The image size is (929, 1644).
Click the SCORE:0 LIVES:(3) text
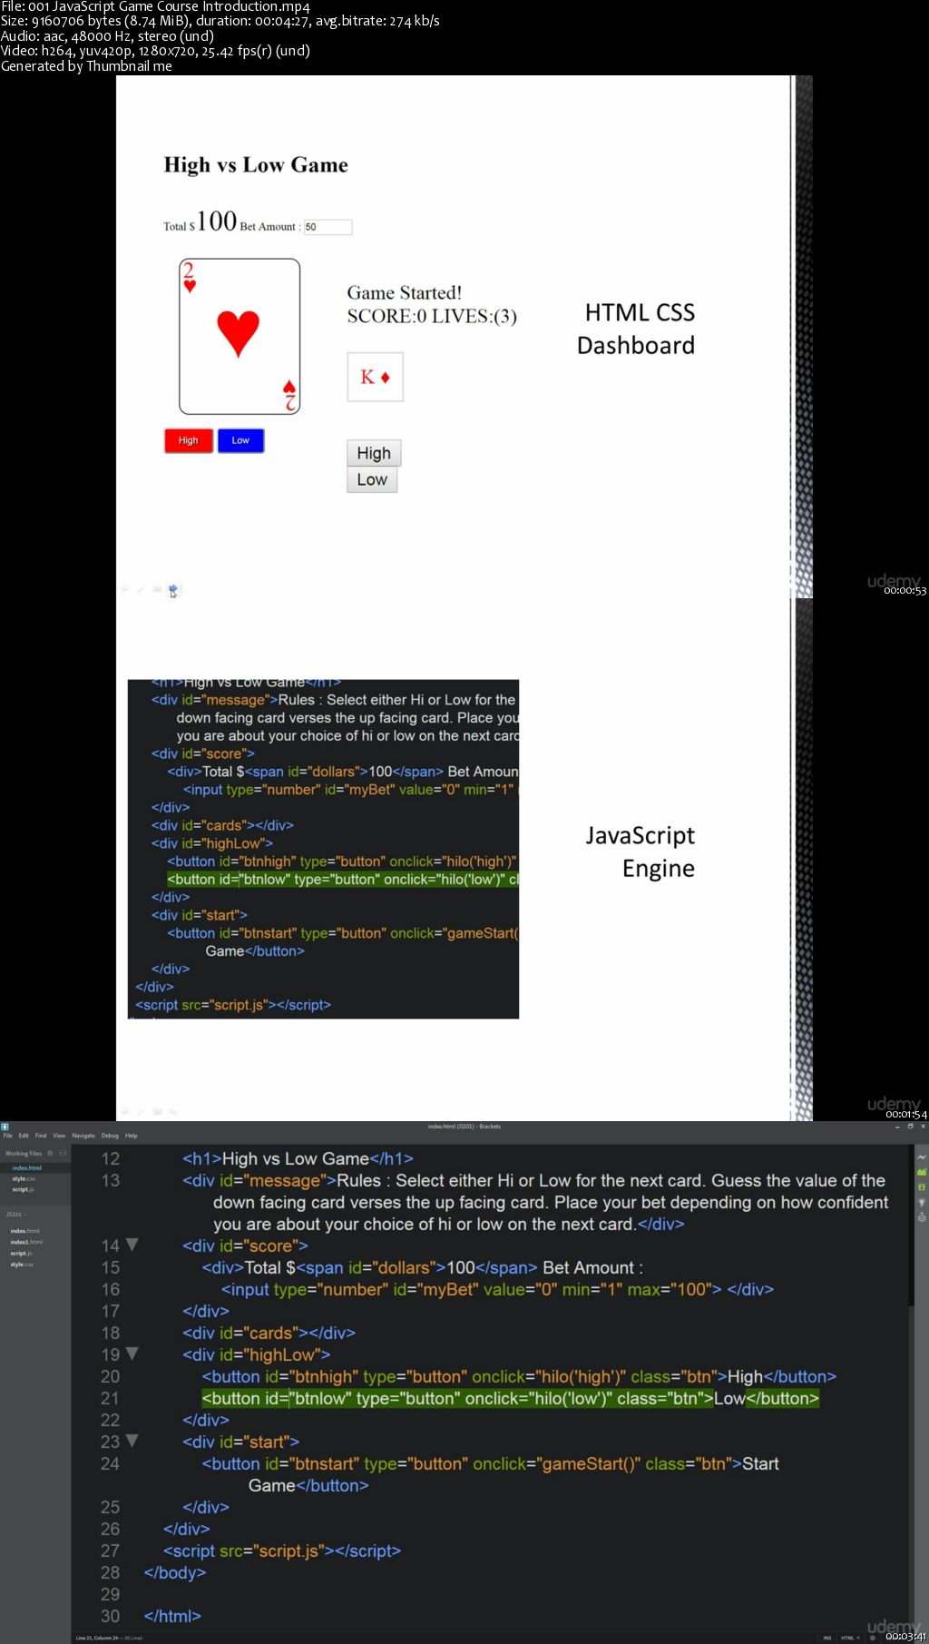tap(432, 316)
